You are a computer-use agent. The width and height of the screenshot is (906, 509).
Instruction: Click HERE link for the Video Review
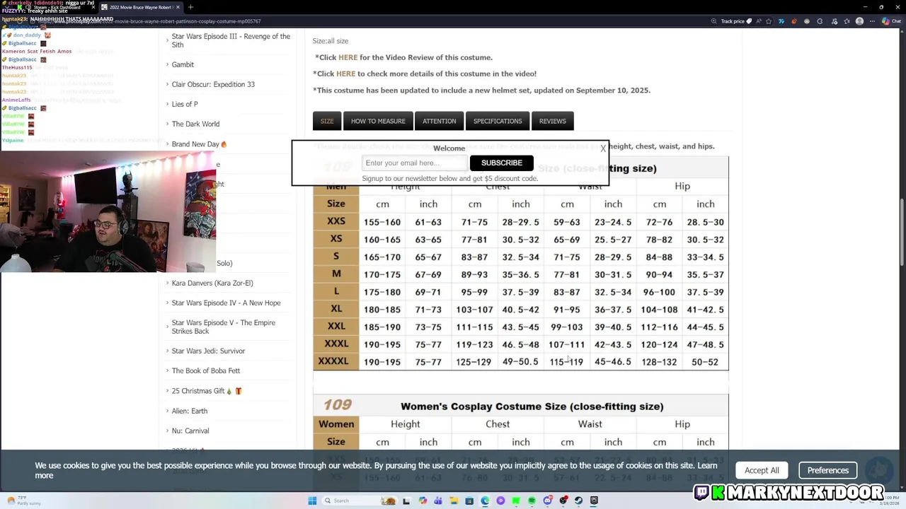click(x=348, y=57)
